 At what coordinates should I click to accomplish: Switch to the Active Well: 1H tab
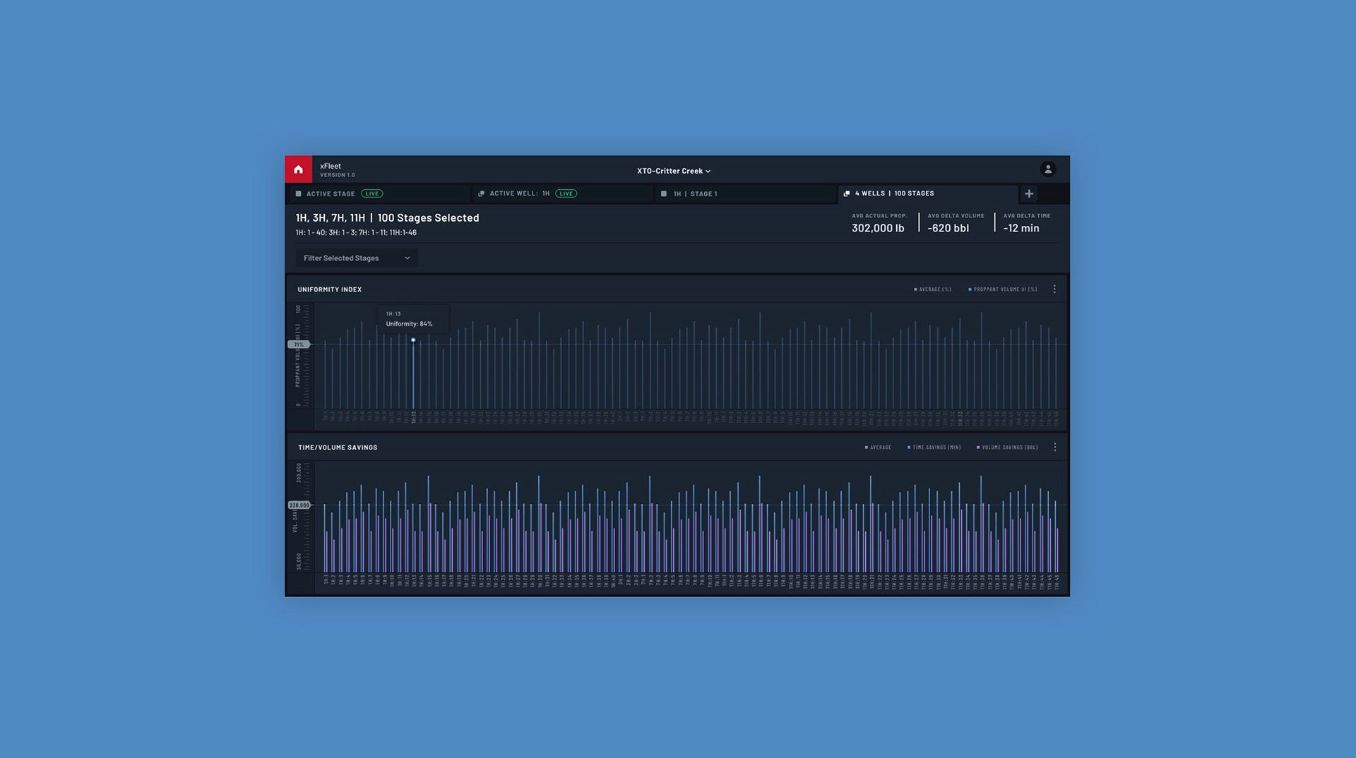(x=561, y=193)
